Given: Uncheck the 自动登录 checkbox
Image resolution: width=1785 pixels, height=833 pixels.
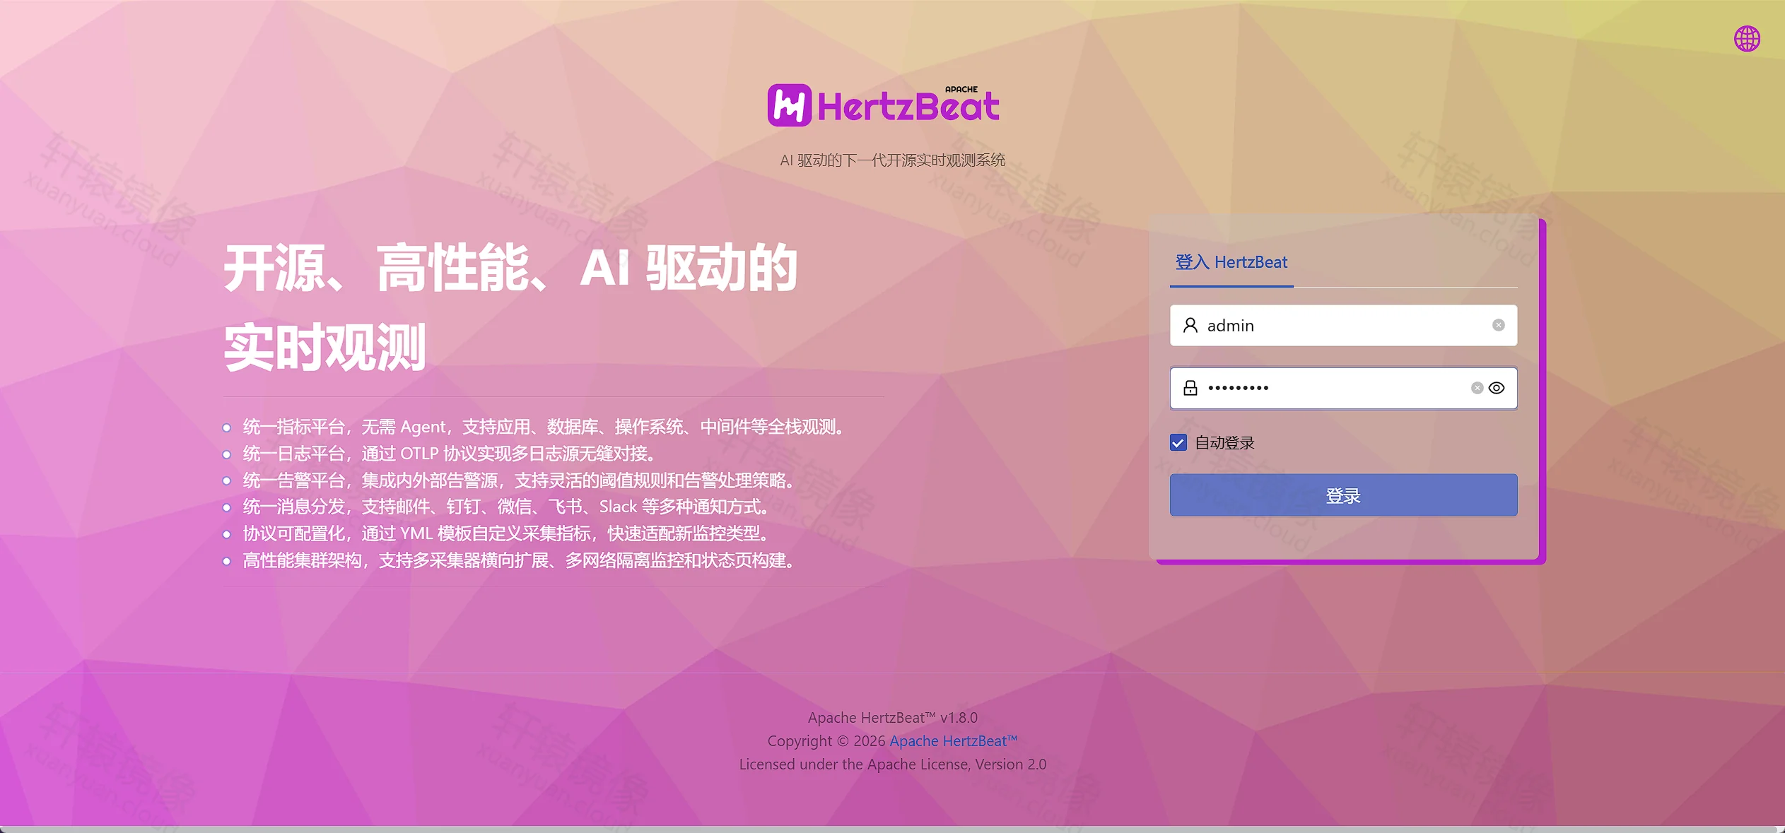Looking at the screenshot, I should pos(1178,443).
